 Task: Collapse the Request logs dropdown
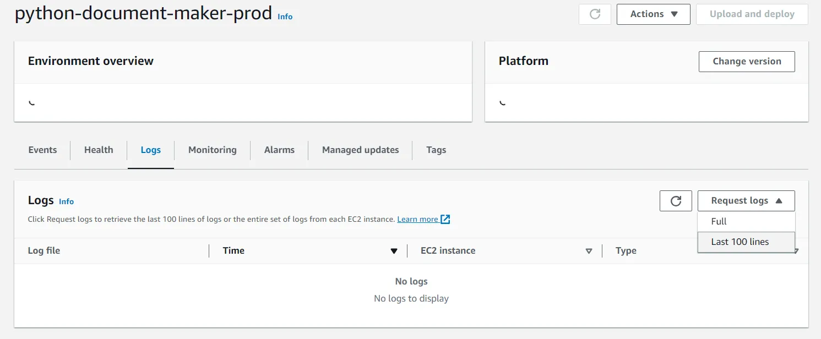(x=746, y=201)
